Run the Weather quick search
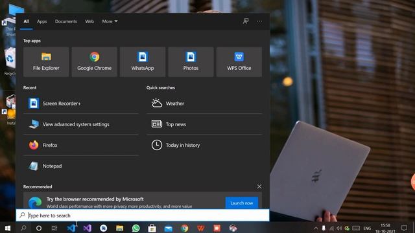The height and width of the screenshot is (233, 415). tap(204, 104)
